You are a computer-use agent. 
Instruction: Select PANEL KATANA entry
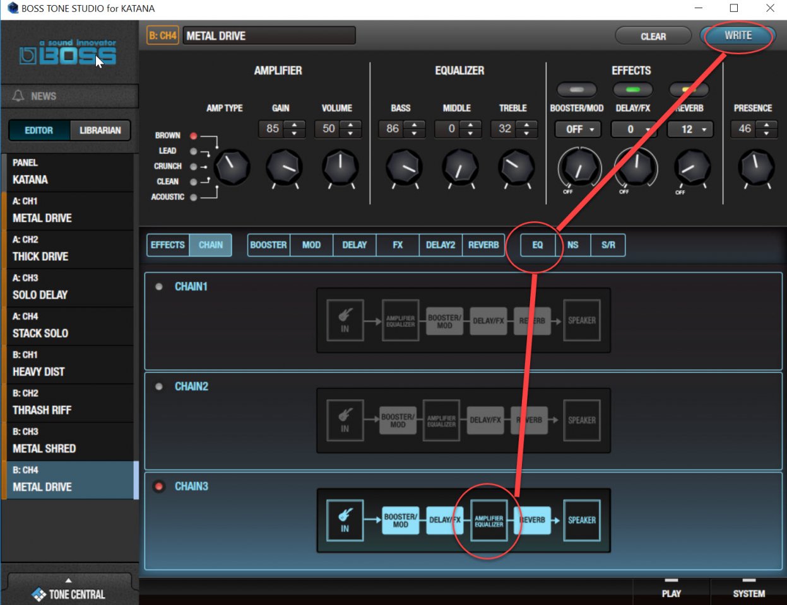click(x=68, y=172)
